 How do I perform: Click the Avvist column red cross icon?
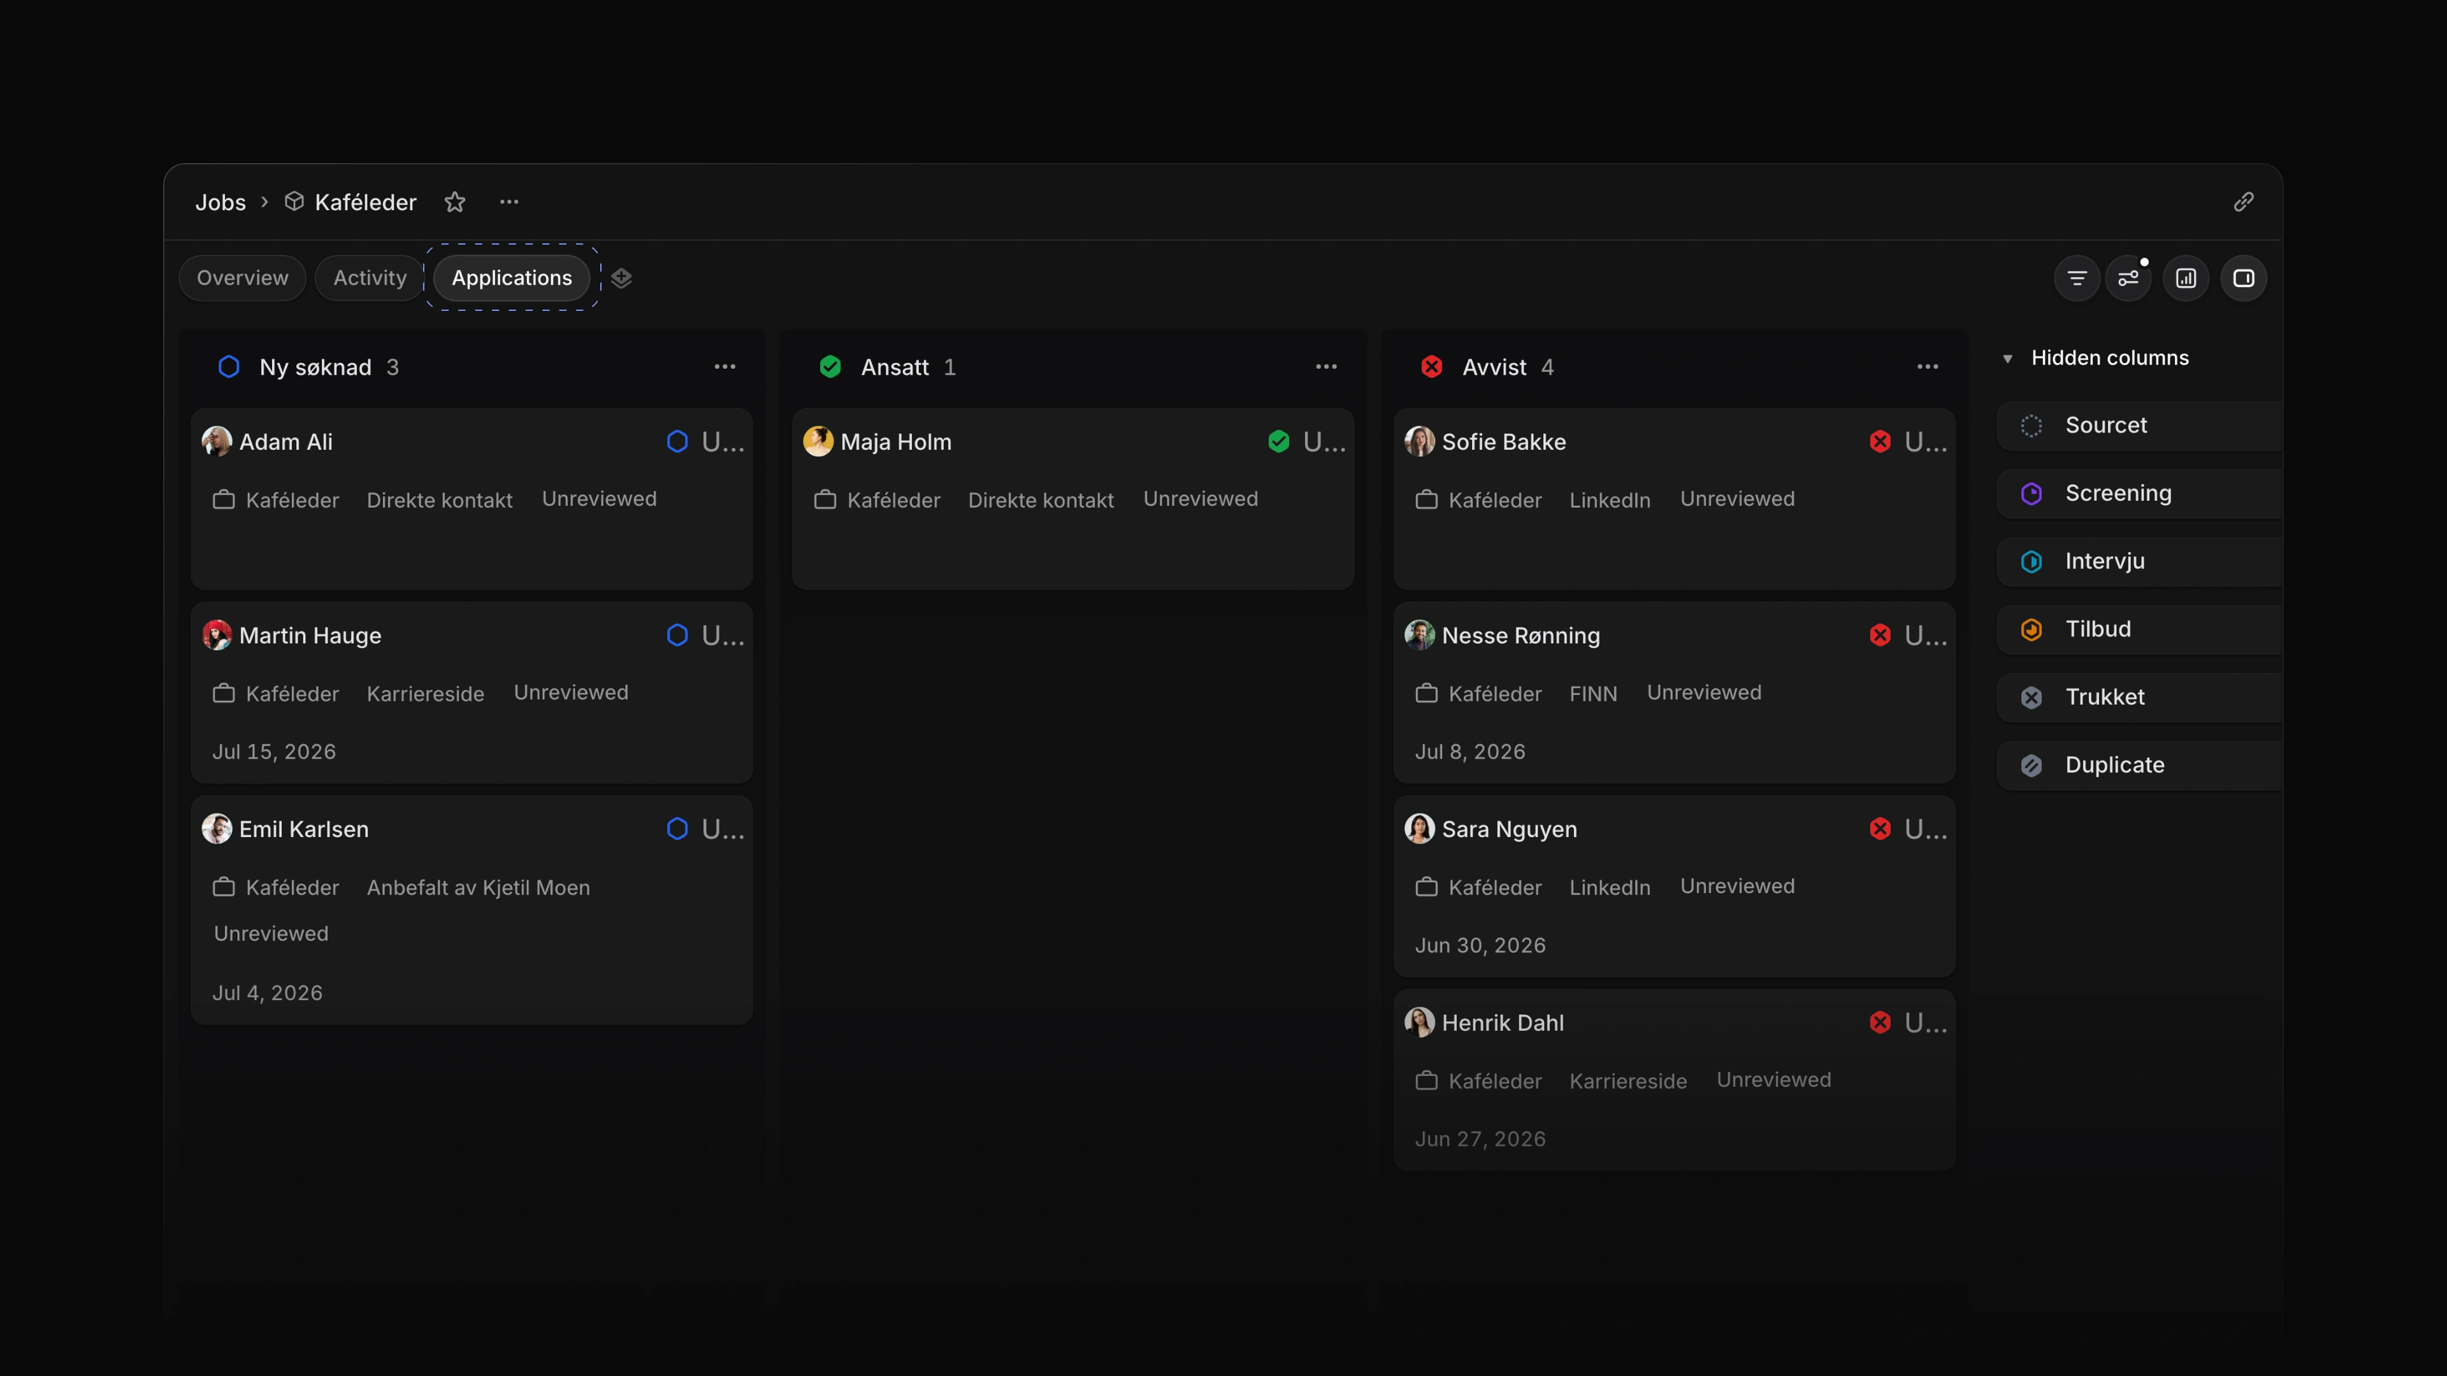[x=1431, y=366]
